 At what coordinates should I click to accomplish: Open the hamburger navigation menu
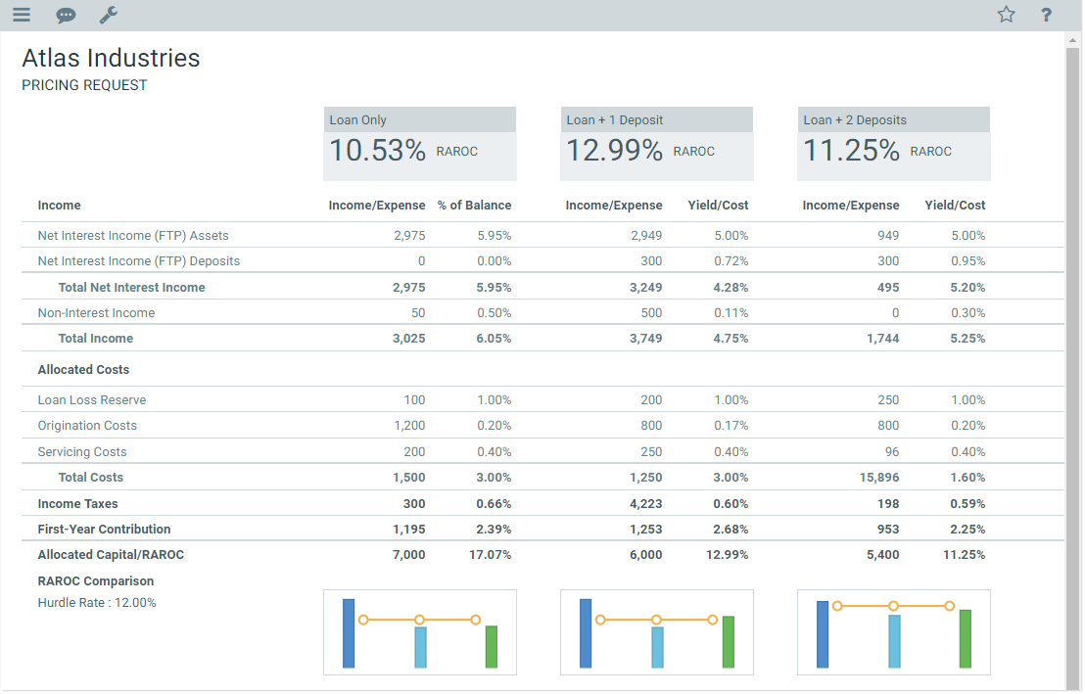[21, 15]
